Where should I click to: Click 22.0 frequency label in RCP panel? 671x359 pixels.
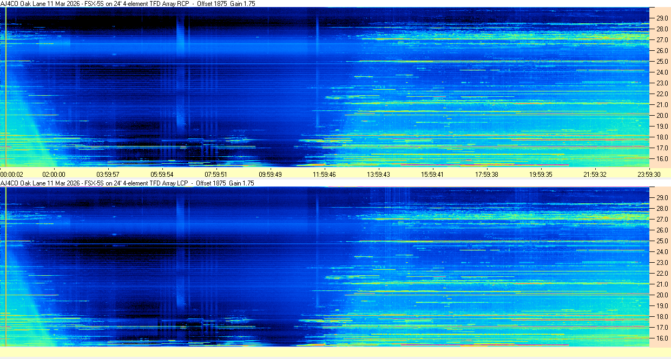click(662, 94)
